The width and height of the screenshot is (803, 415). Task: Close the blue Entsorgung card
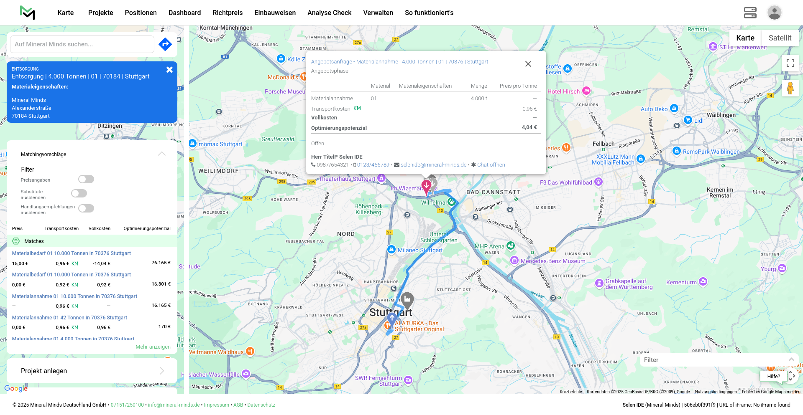[169, 70]
